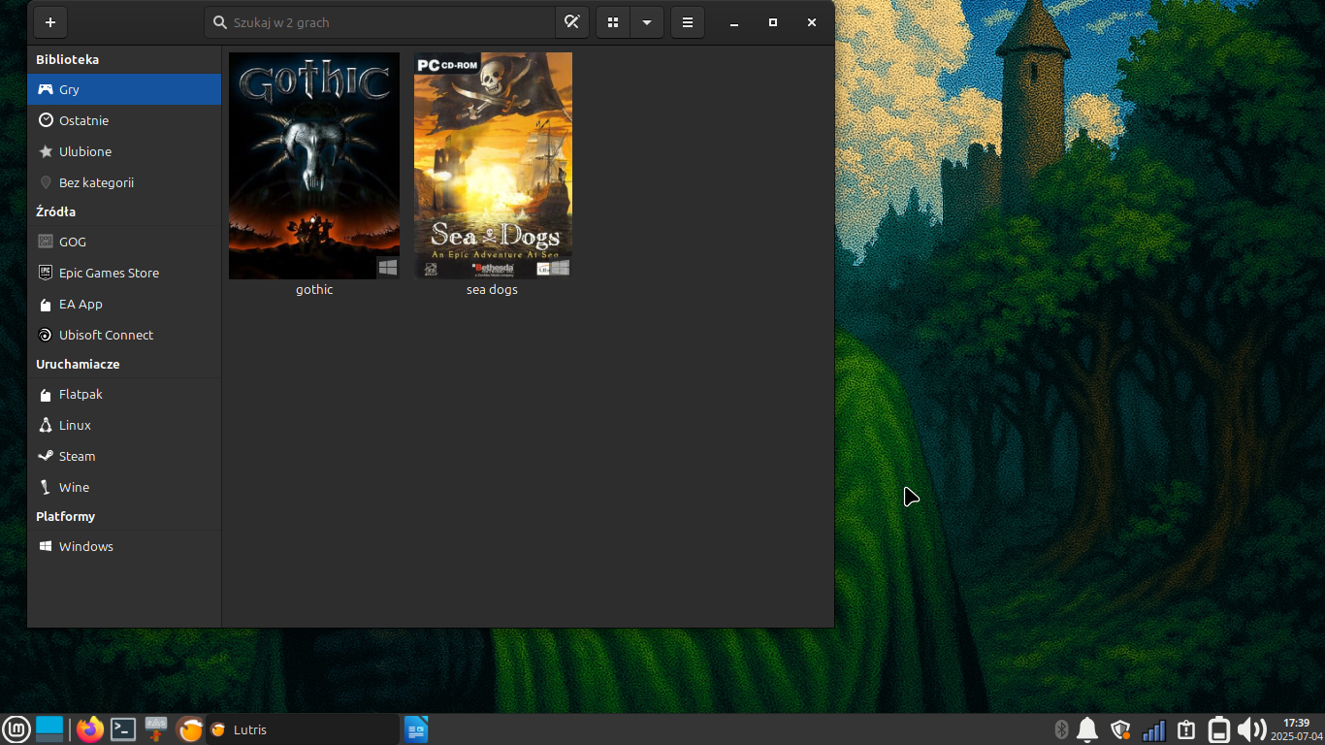This screenshot has height=745, width=1325.
Task: Open the Lutris hamburger menu
Action: click(688, 22)
